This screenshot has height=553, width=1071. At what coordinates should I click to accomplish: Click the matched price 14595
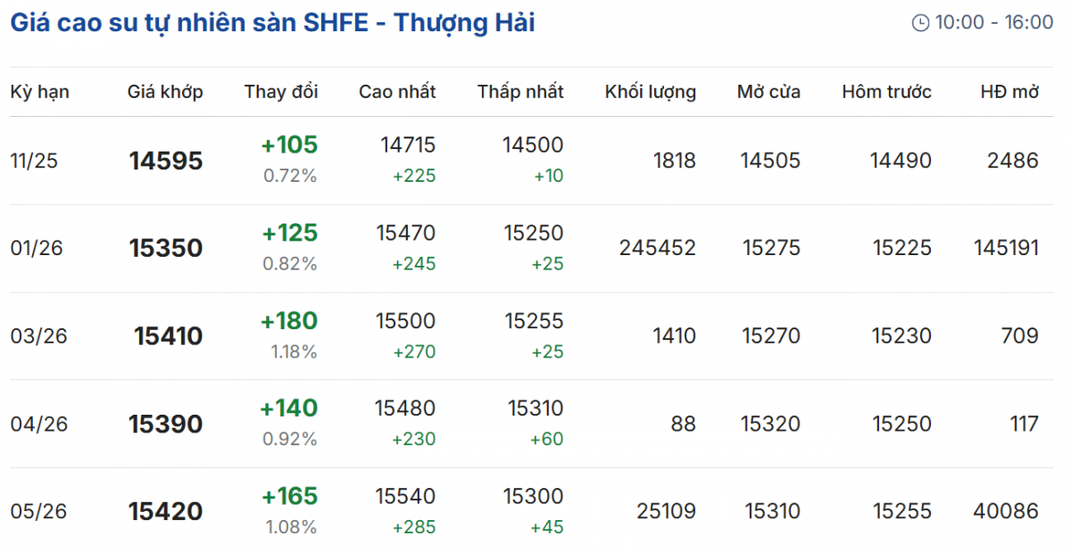166,161
